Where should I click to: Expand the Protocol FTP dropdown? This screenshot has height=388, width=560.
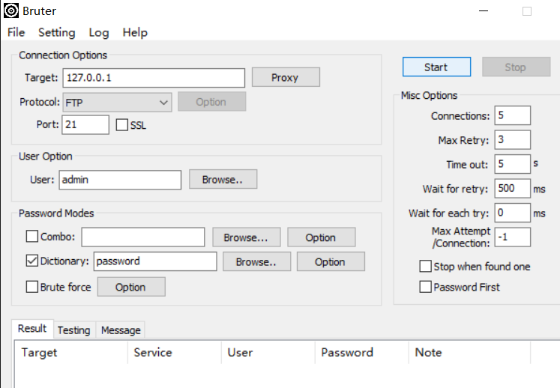(x=117, y=103)
